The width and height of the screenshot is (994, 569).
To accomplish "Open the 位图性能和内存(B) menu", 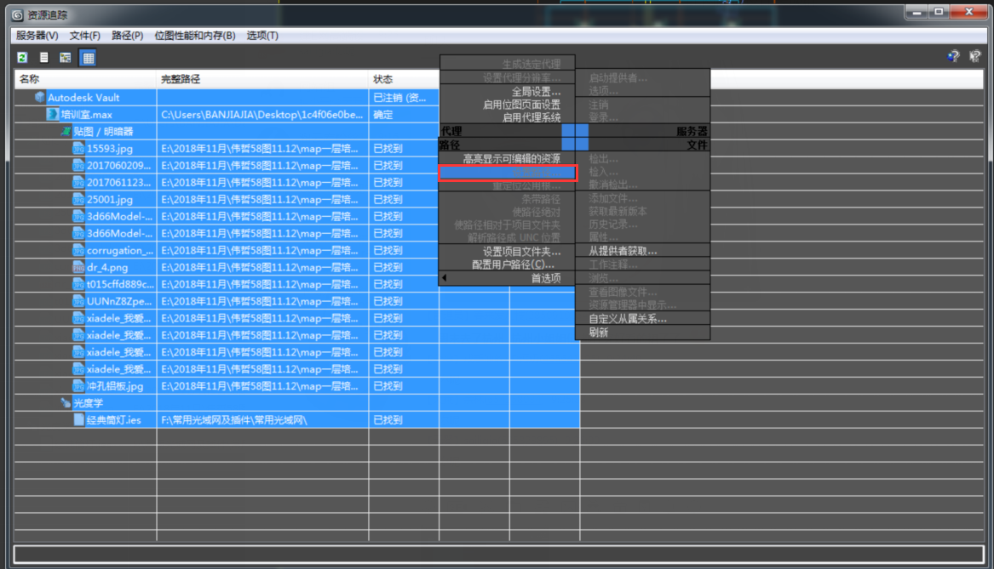I will point(194,36).
